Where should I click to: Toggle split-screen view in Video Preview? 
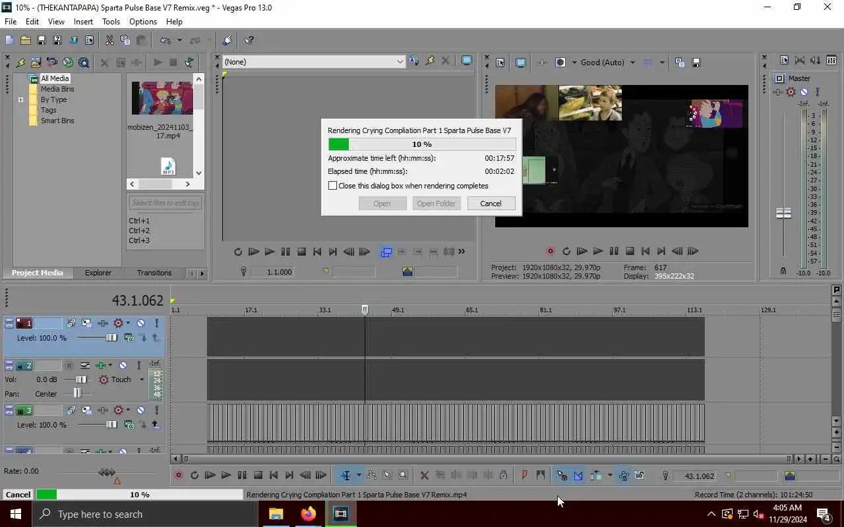(x=560, y=63)
